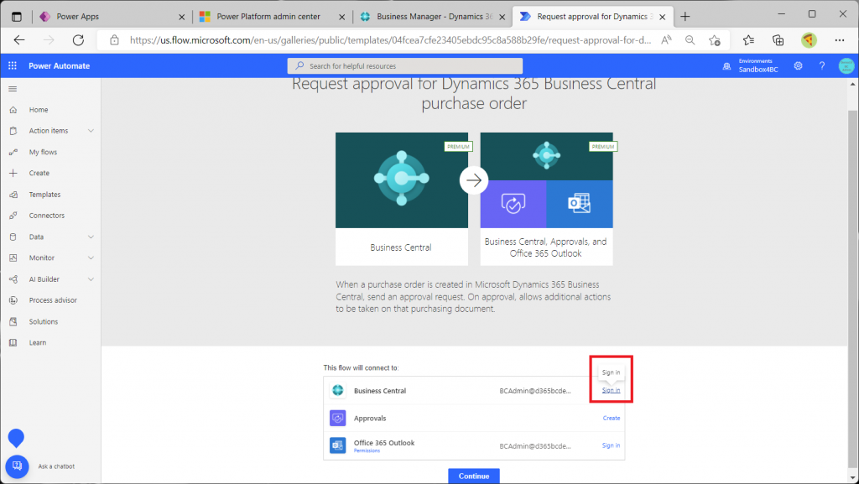Open the Ask a chatbot button
859x484 pixels.
point(17,466)
